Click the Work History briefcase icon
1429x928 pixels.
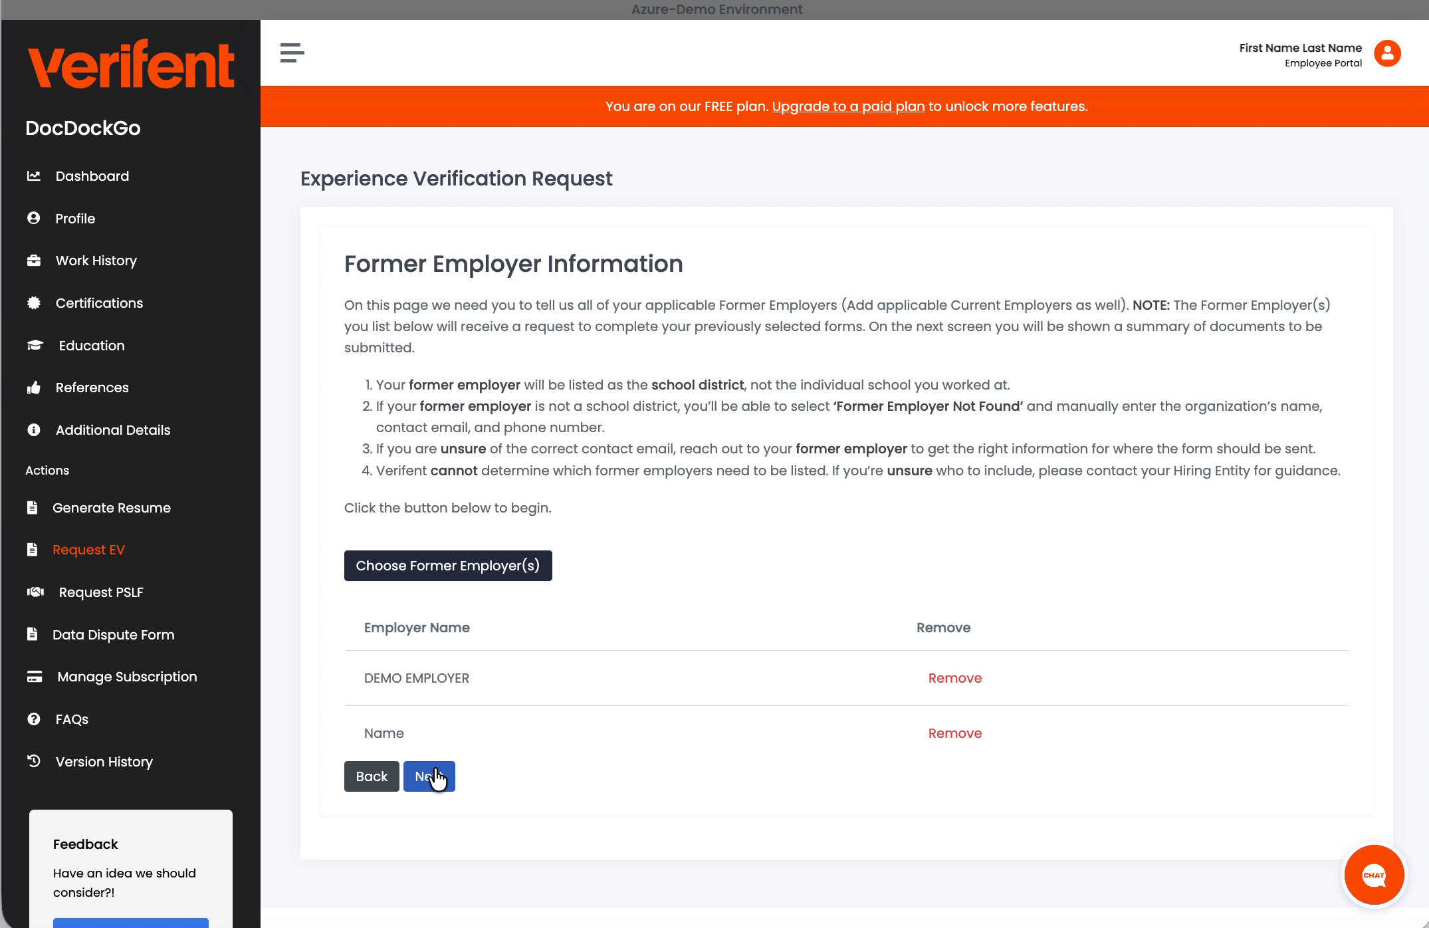pyautogui.click(x=34, y=261)
